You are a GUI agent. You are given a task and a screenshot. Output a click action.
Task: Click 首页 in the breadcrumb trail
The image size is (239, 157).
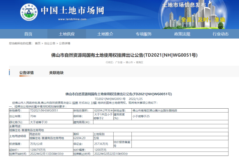[38, 43]
